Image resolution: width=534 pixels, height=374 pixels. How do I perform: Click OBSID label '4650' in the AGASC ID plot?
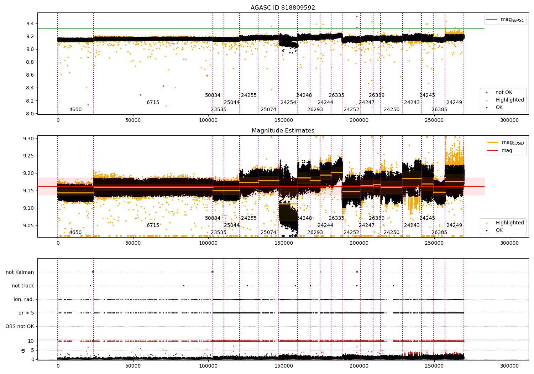click(x=75, y=110)
